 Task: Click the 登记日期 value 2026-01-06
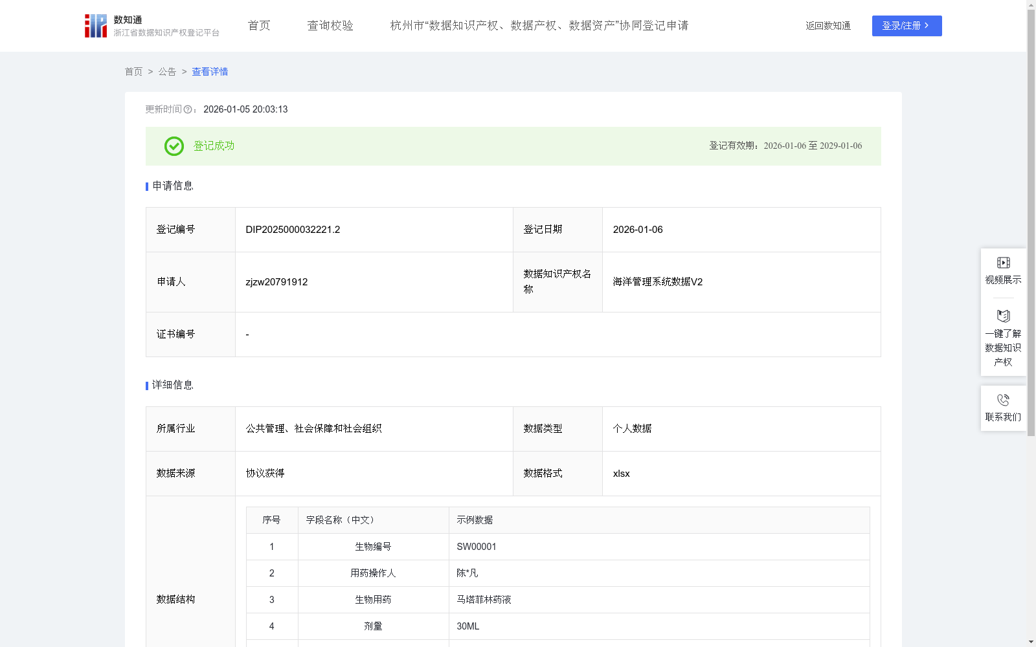(638, 230)
